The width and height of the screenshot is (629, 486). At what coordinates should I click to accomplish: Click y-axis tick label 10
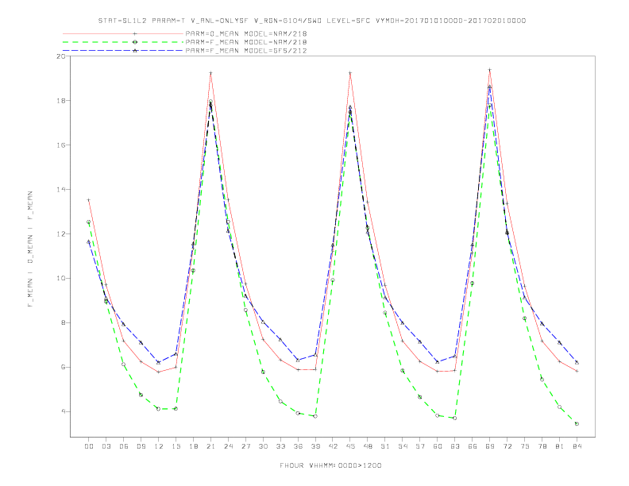click(60, 278)
